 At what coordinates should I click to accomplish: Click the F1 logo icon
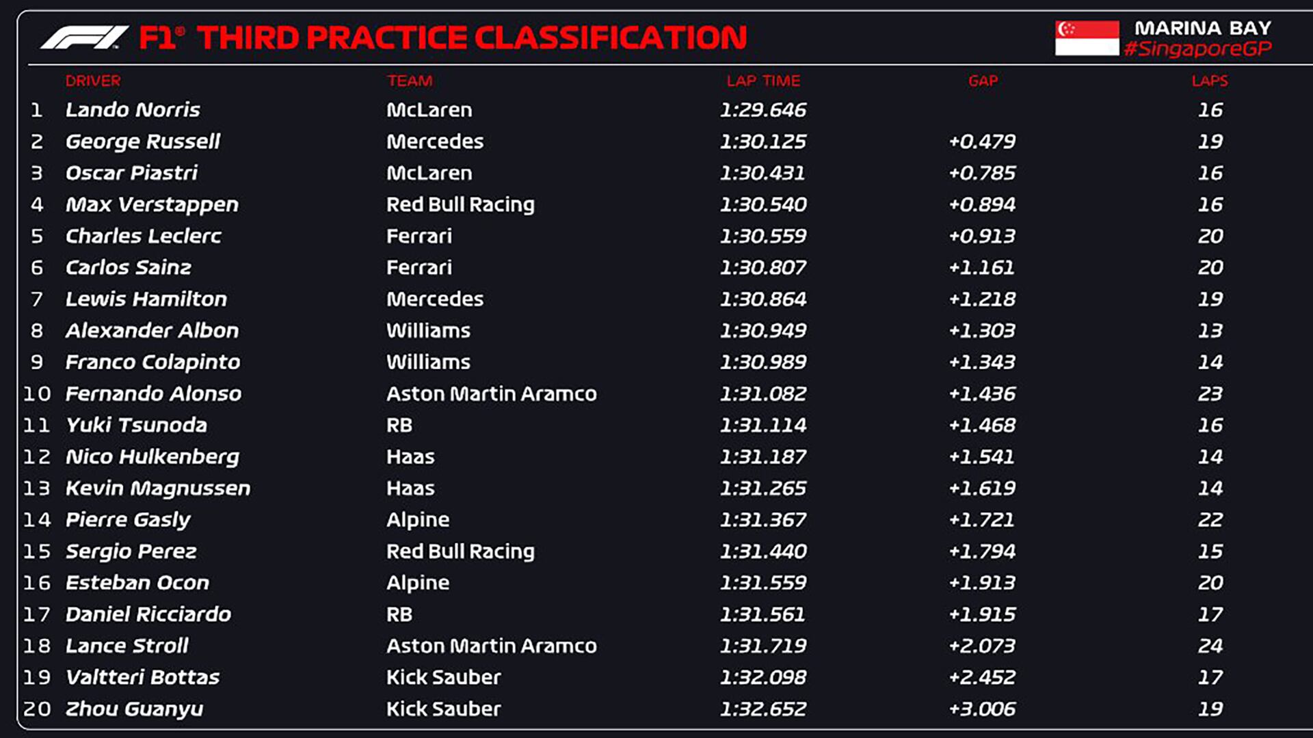click(x=83, y=38)
